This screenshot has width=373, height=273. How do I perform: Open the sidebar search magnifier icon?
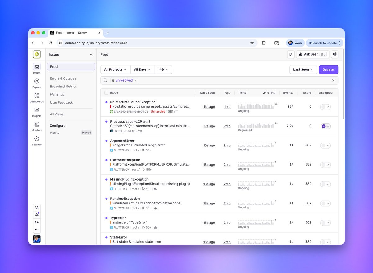37,208
